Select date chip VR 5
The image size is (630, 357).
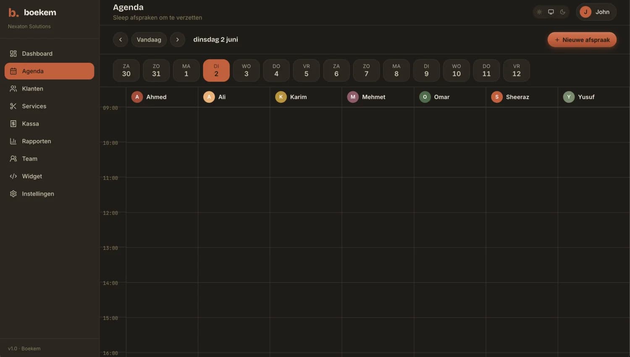pyautogui.click(x=307, y=71)
